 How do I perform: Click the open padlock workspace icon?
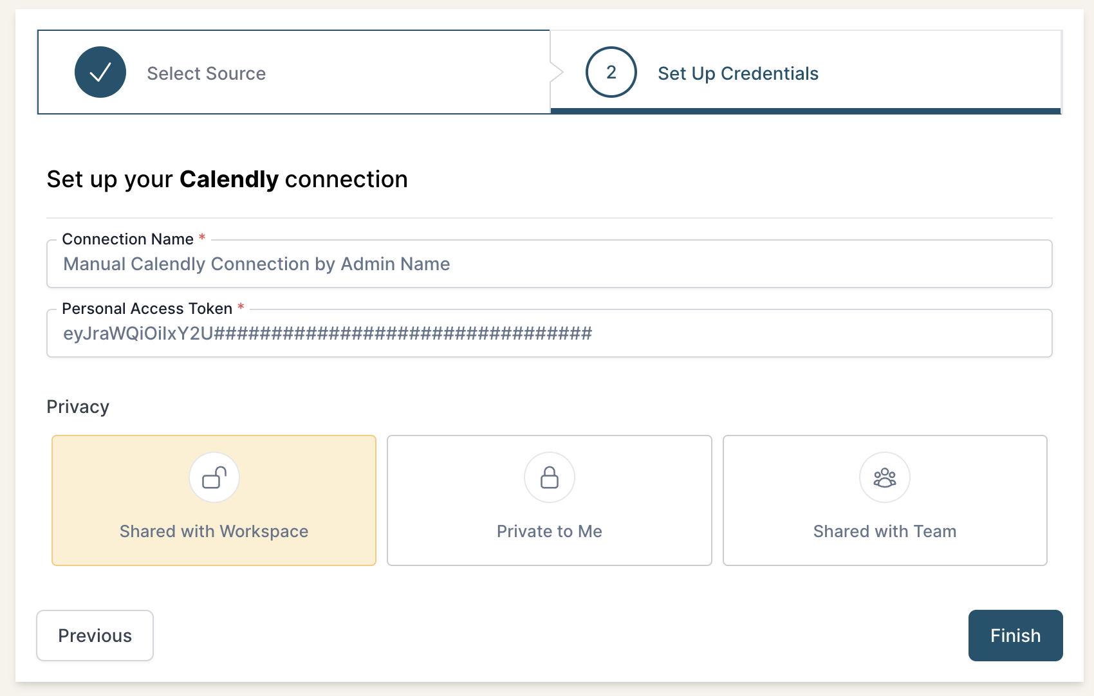tap(214, 477)
